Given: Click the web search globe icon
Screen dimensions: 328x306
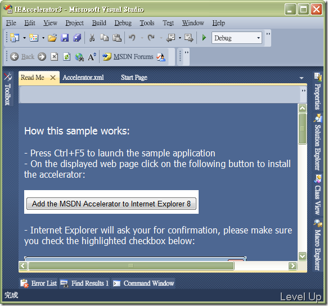Looking at the screenshot, I should (79, 57).
